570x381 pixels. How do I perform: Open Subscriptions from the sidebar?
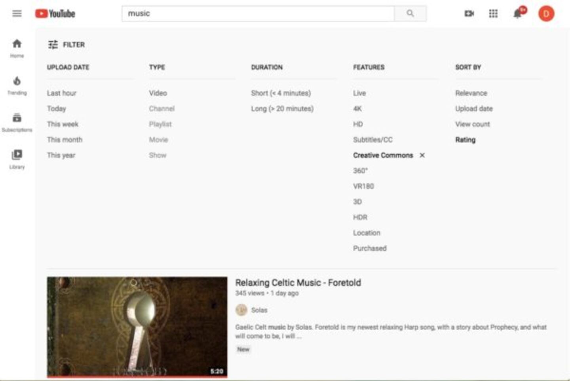[17, 122]
